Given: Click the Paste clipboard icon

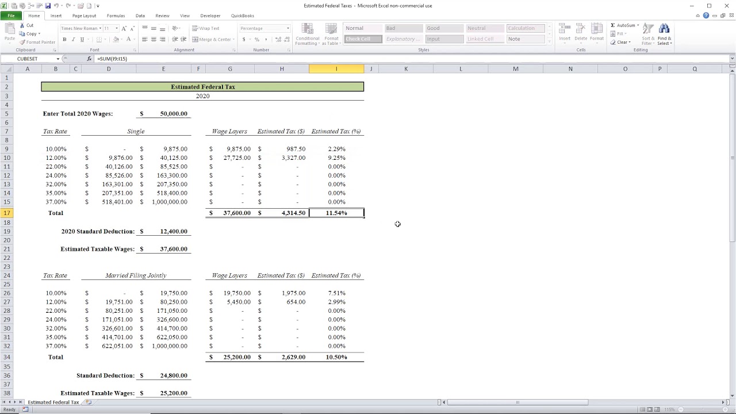Looking at the screenshot, I should (x=10, y=29).
